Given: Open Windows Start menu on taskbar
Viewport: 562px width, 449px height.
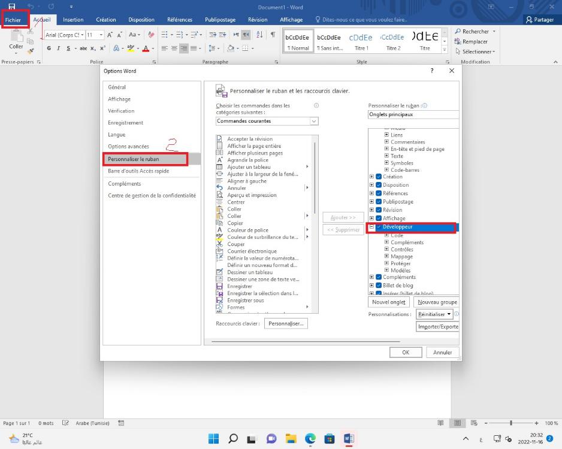Looking at the screenshot, I should click(214, 438).
